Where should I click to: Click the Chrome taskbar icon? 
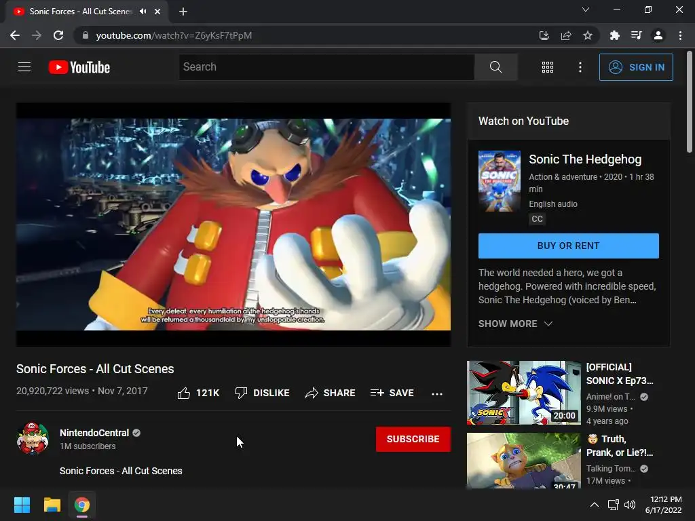(x=82, y=505)
